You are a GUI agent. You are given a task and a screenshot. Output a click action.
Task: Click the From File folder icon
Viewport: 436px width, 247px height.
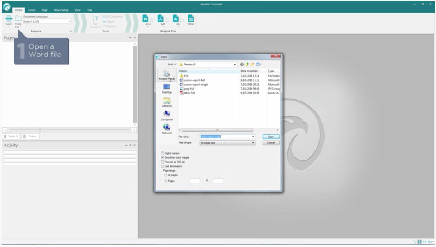[x=18, y=19]
